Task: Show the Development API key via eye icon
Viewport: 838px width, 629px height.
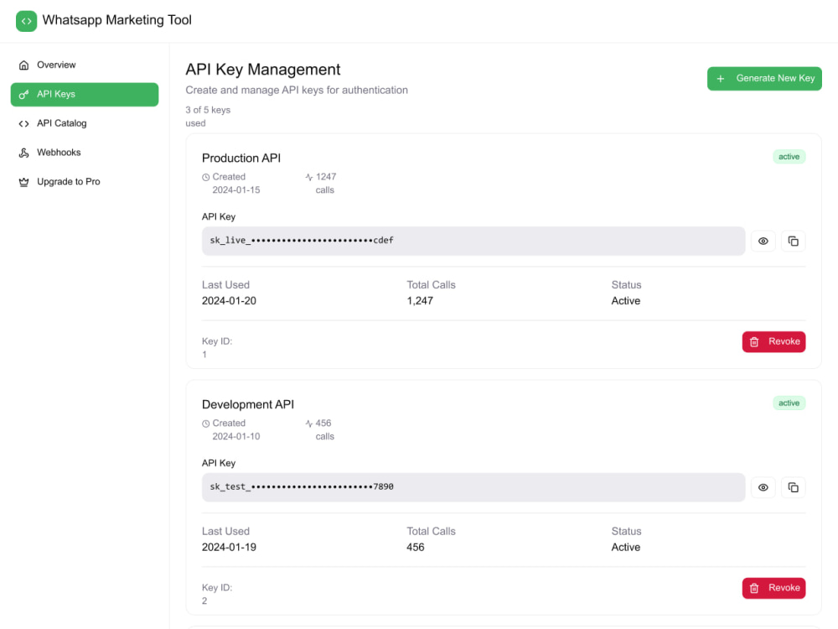Action: pyautogui.click(x=763, y=487)
